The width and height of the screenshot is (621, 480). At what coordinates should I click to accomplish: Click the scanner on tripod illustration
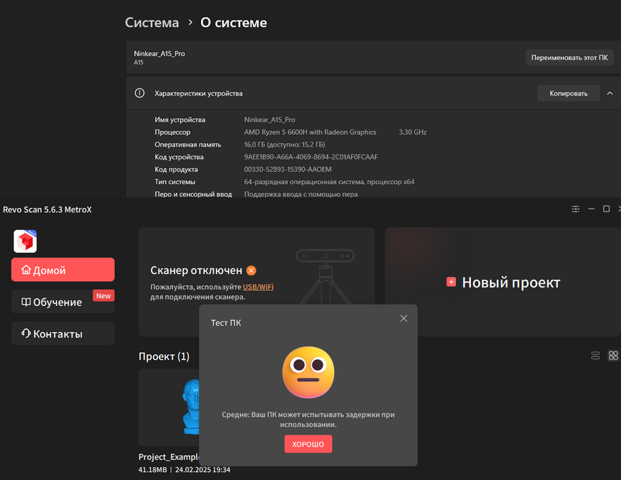(x=325, y=276)
